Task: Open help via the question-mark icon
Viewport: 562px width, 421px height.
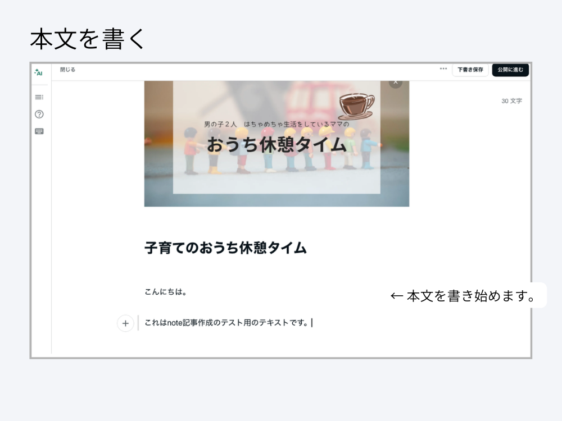Action: (39, 115)
